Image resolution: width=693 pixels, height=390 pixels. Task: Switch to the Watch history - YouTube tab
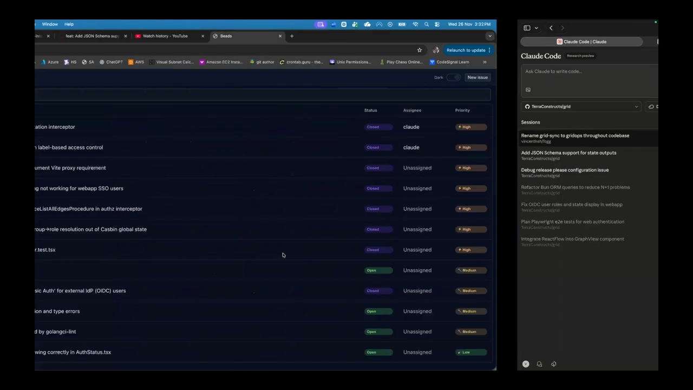[x=165, y=36]
